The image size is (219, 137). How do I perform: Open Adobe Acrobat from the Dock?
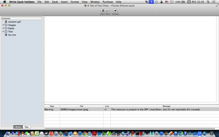[94, 133]
